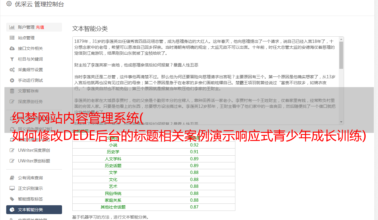
Task: Select the 小说 category cell
Action: [x=113, y=145]
